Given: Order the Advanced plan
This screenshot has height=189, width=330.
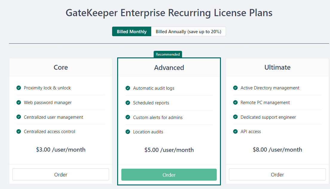Looking at the screenshot, I should click(169, 175).
